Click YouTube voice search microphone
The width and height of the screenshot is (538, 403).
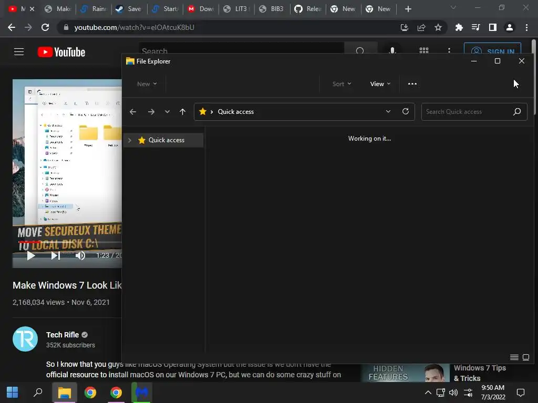click(x=392, y=50)
